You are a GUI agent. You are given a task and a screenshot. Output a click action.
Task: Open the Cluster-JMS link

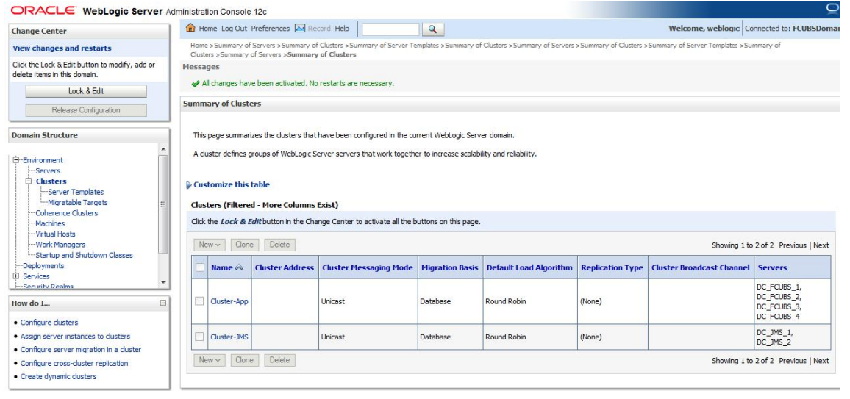click(x=229, y=337)
